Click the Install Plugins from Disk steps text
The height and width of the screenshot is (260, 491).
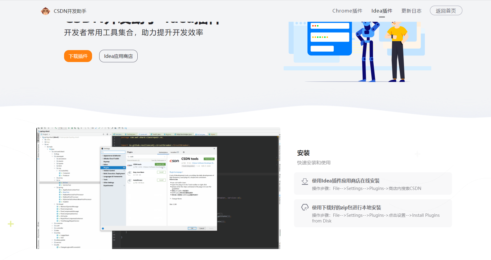click(376, 218)
